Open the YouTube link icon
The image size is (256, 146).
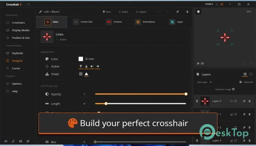coord(20,141)
